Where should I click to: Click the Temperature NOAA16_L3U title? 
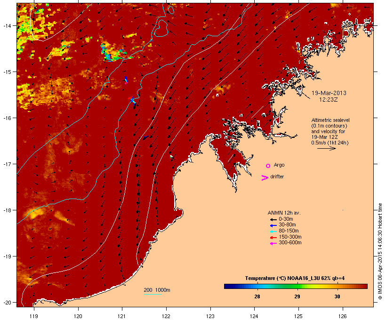(295, 278)
